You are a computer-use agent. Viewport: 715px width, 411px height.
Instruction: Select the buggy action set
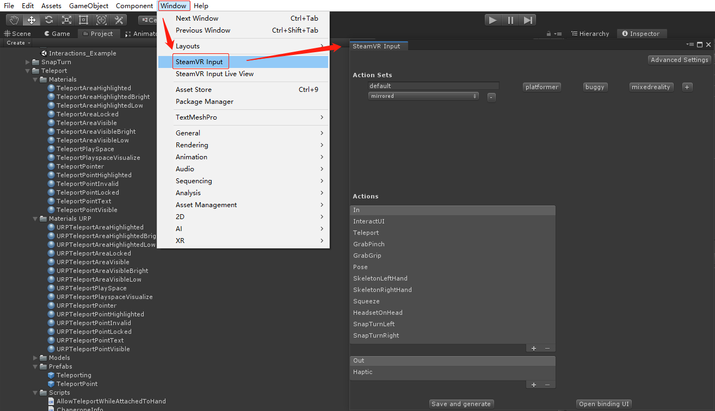595,87
